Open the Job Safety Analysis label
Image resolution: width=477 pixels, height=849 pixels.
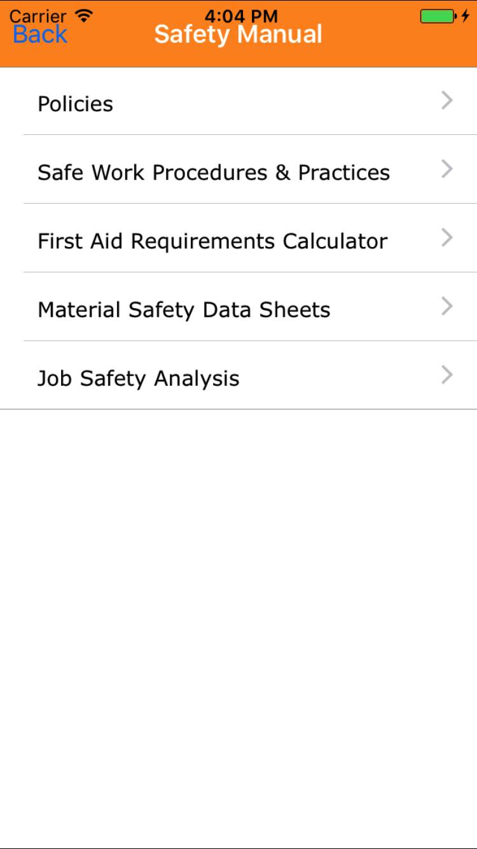pos(138,379)
